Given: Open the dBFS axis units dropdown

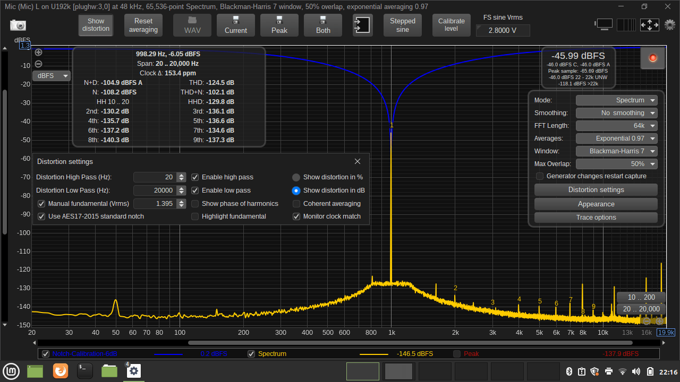Looking at the screenshot, I should point(52,76).
